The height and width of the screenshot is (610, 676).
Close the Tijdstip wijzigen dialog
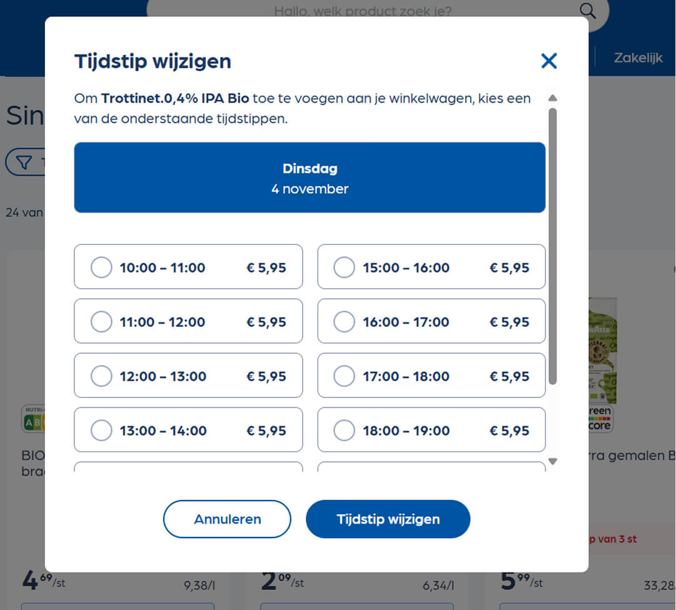[x=548, y=61]
